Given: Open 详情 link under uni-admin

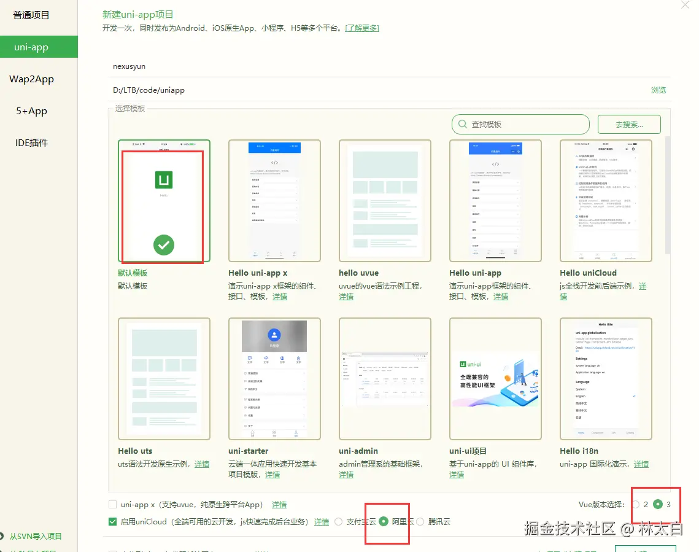Looking at the screenshot, I should pyautogui.click(x=346, y=475).
